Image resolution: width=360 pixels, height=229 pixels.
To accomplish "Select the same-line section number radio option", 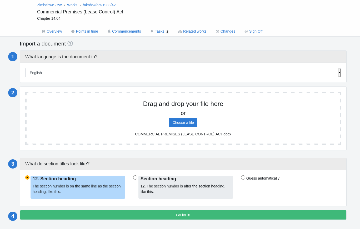I will [x=27, y=177].
